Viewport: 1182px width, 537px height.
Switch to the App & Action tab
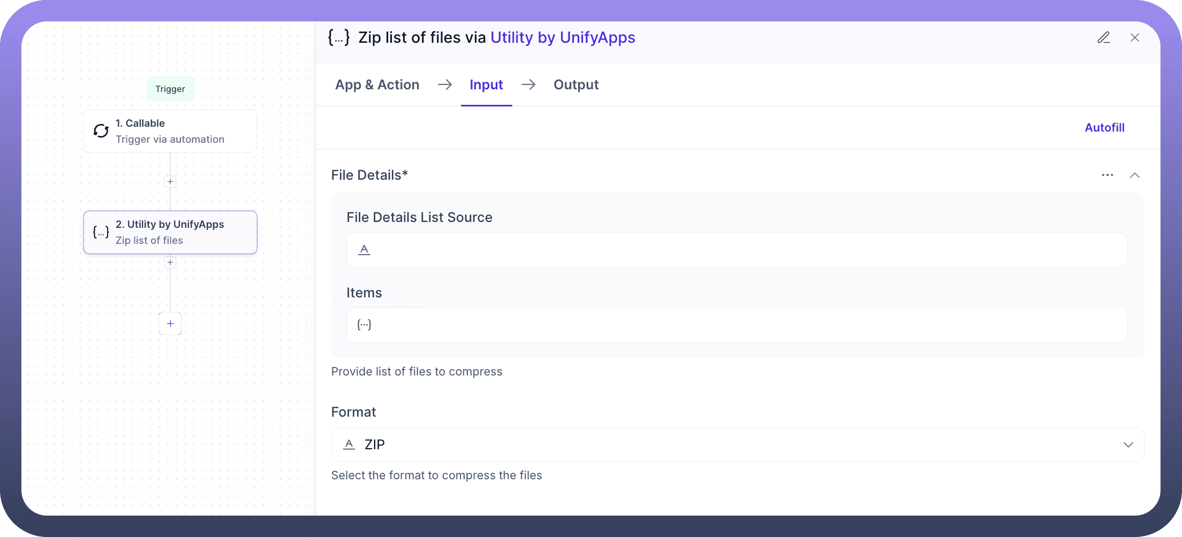pyautogui.click(x=377, y=85)
